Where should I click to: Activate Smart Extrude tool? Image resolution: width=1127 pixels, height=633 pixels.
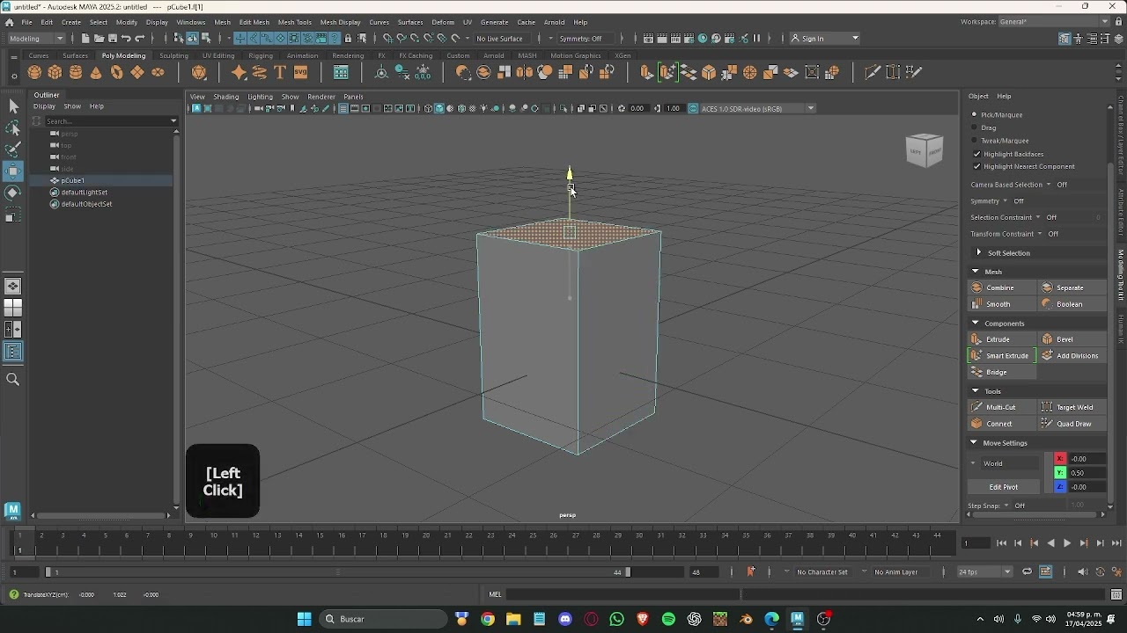(x=1000, y=356)
